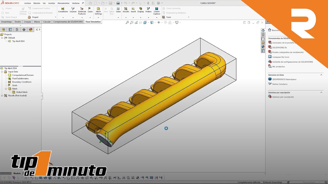Open the Insertar menu
328x184 pixels.
click(52, 3)
